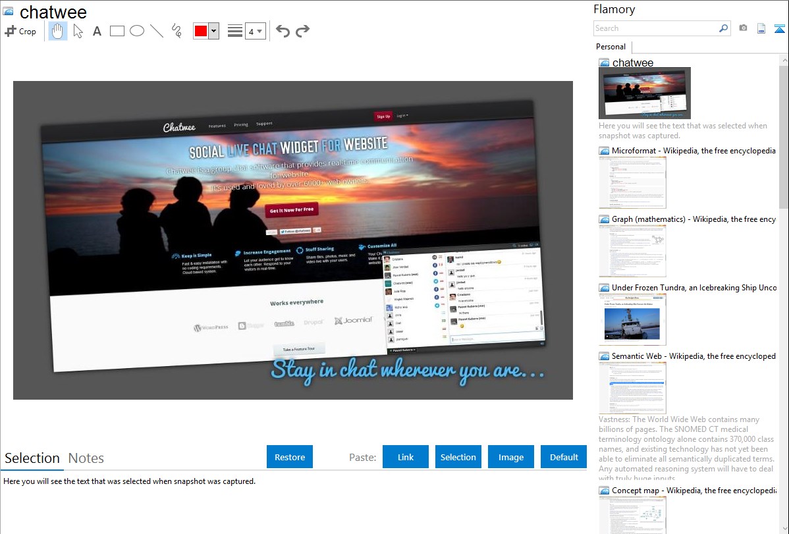
Task: Open the color picker dropdown arrow
Action: point(213,31)
